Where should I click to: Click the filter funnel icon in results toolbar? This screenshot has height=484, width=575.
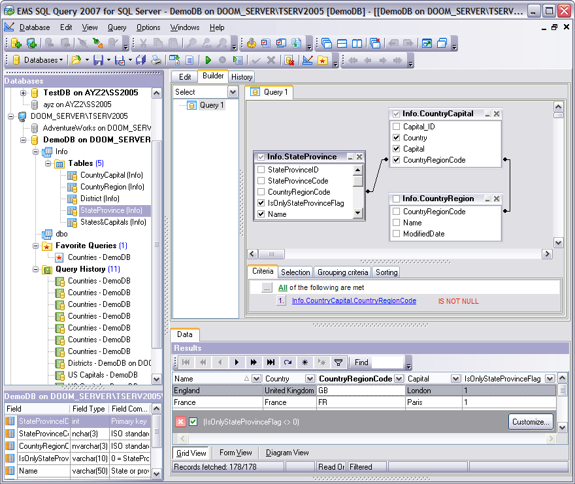[338, 362]
